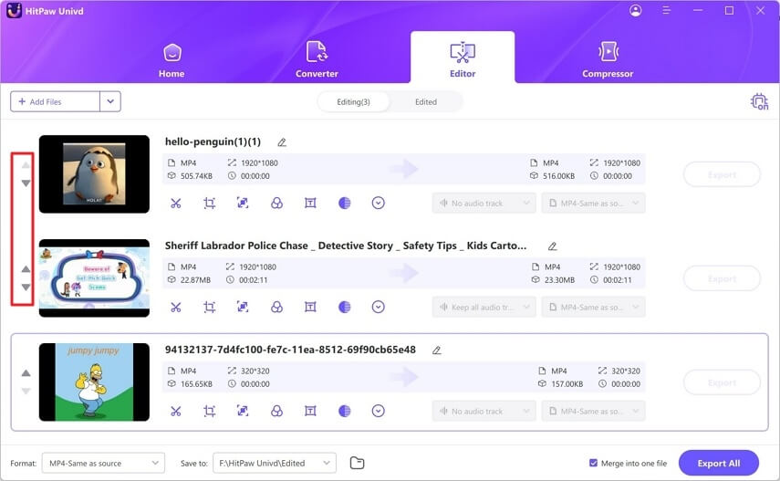780x481 pixels.
Task: Select the jumpy jumpy Homer thumbnail
Action: pos(94,382)
